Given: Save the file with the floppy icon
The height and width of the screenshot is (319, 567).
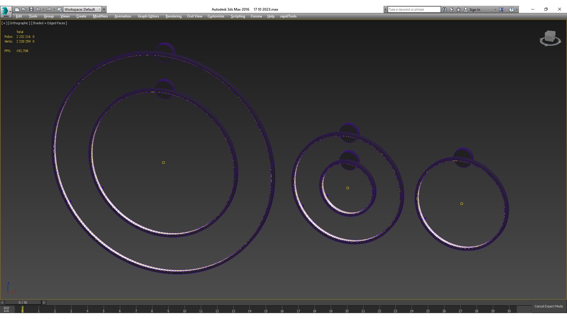Looking at the screenshot, I should tap(31, 9).
